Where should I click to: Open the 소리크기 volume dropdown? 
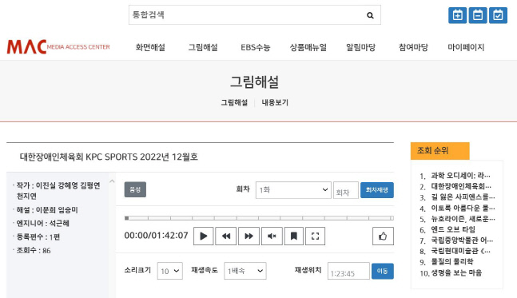170,271
